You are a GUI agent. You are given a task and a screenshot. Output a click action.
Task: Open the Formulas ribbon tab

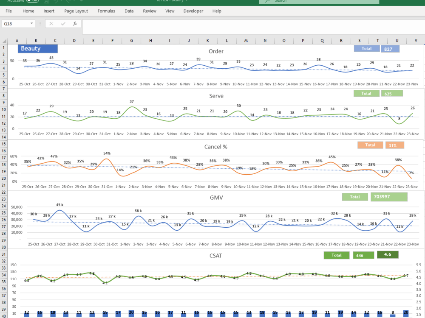(x=106, y=11)
